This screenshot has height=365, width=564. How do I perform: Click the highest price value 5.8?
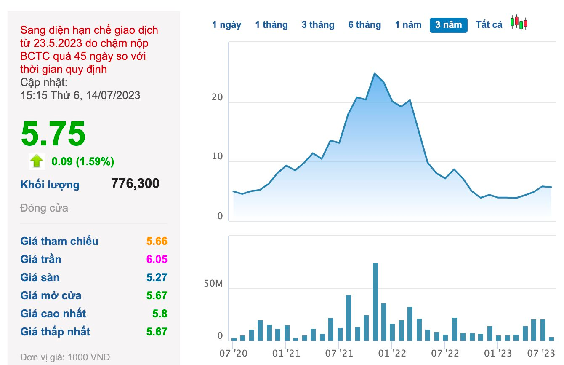pos(160,314)
